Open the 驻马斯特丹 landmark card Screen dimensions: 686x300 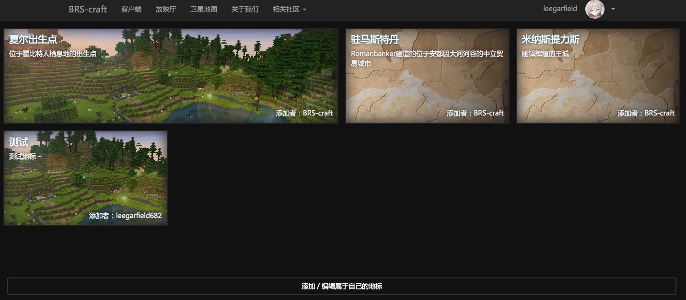pyautogui.click(x=428, y=76)
